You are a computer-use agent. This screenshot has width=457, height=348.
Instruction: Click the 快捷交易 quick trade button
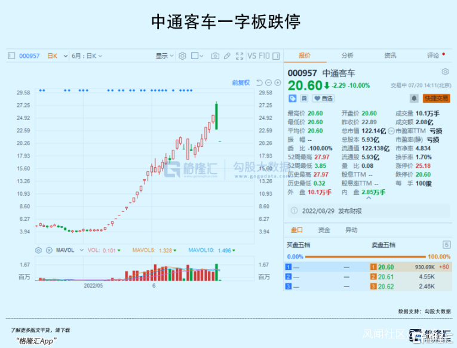click(436, 98)
